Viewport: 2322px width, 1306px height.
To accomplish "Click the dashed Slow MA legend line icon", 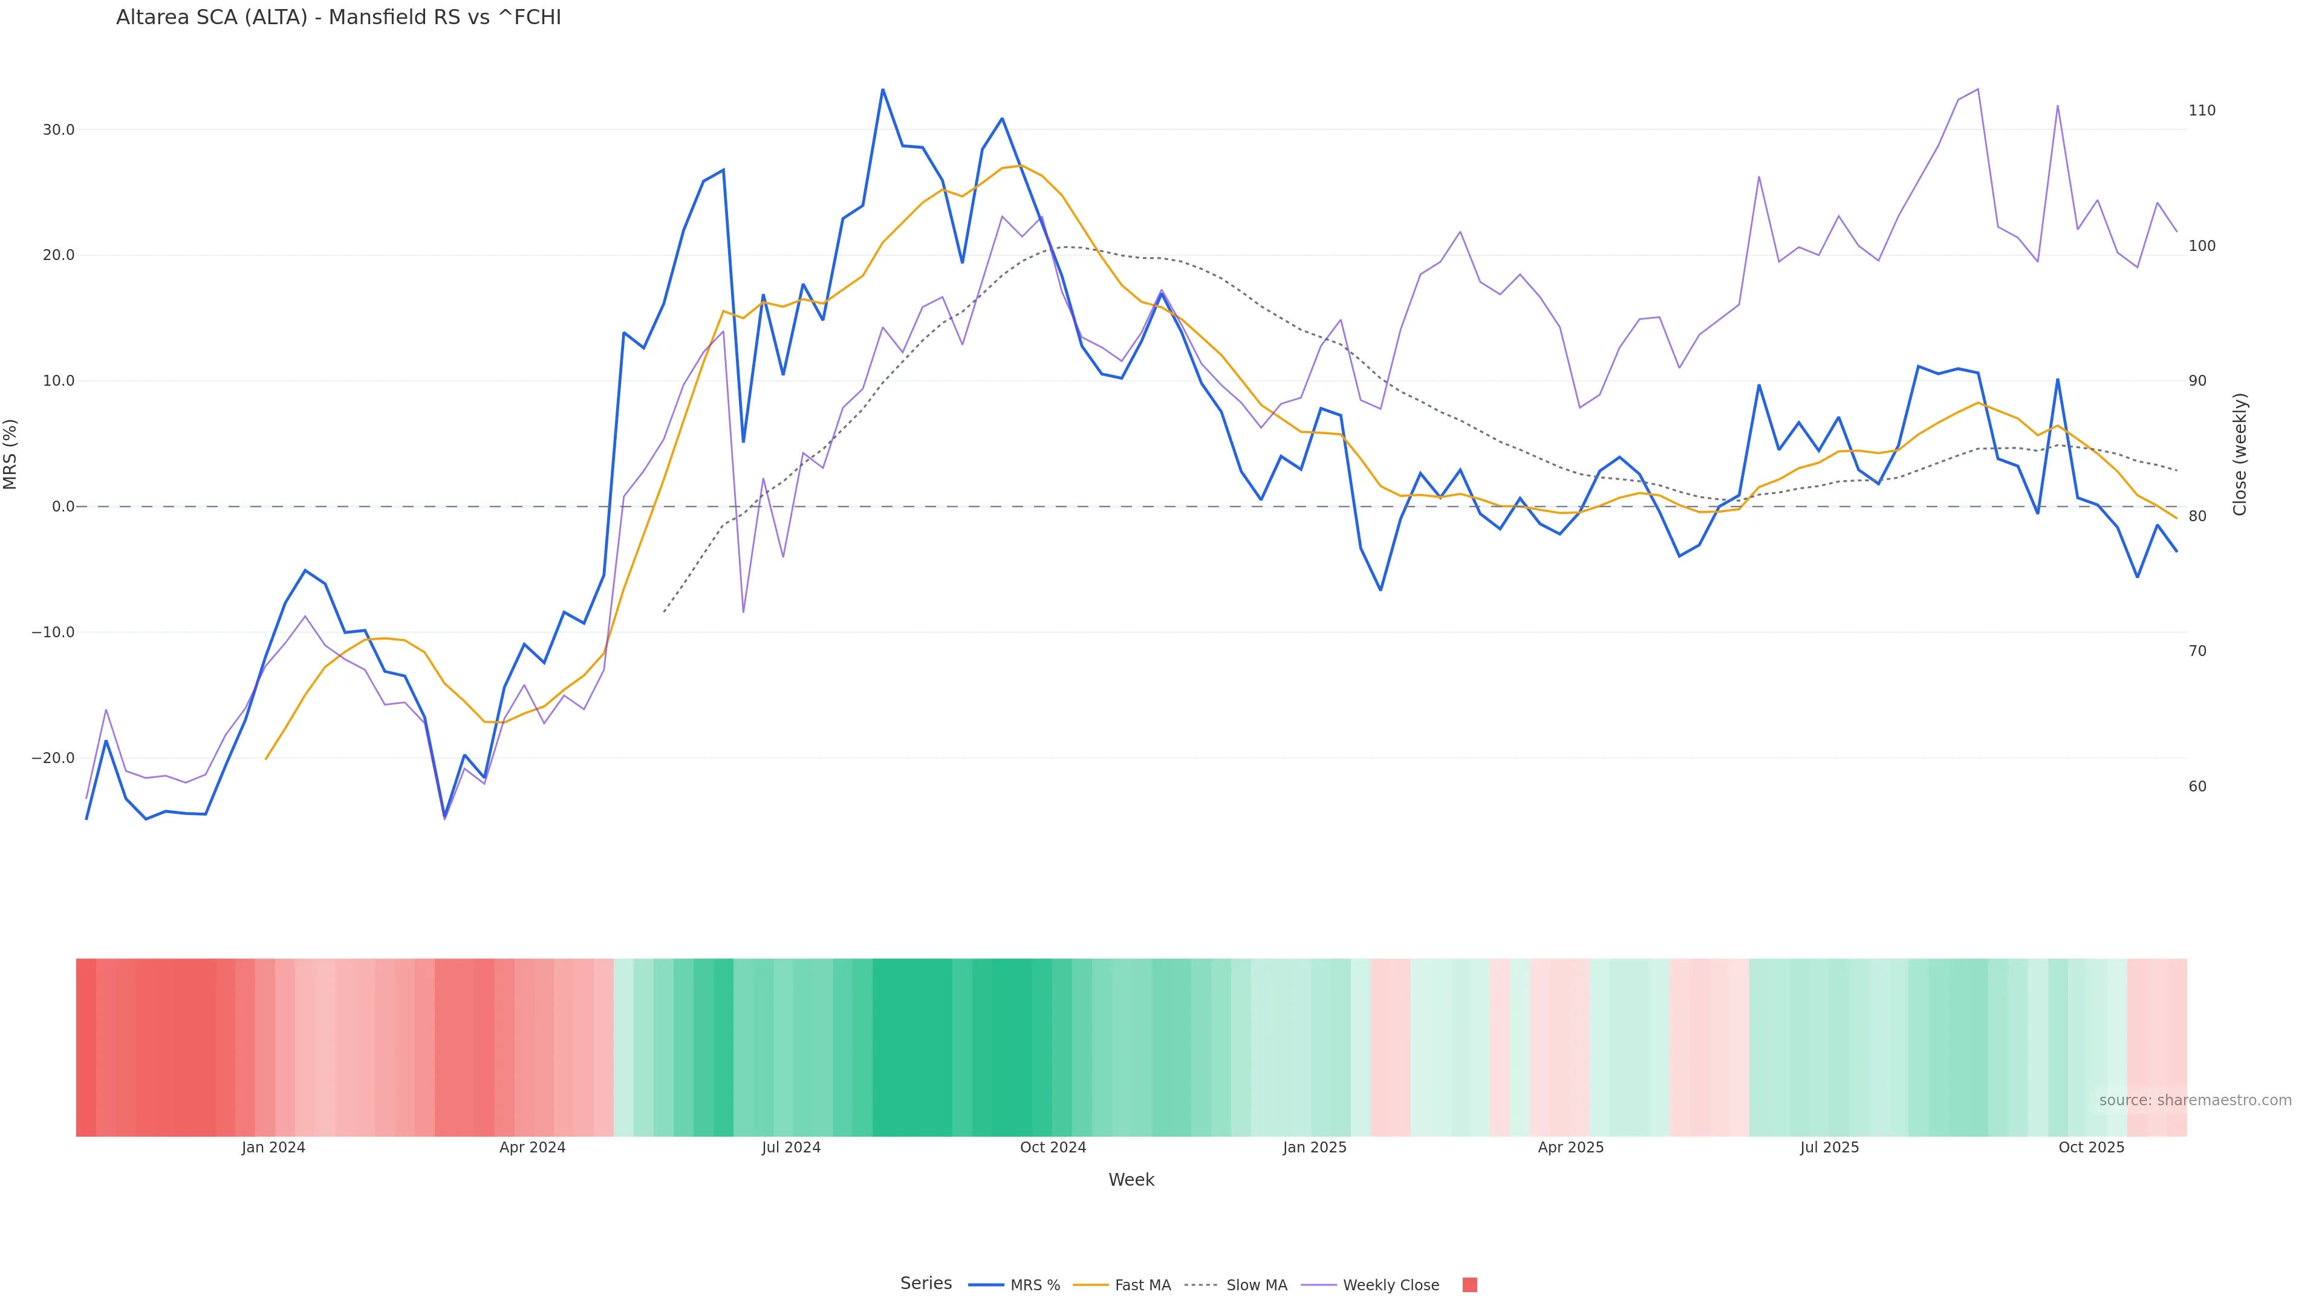I will pyautogui.click(x=1201, y=1285).
